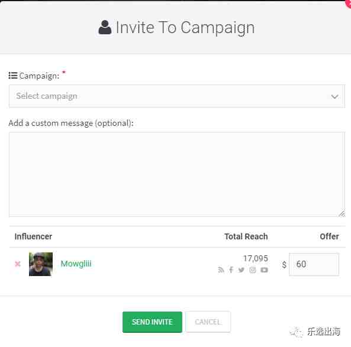
Task: Click Mowgliii's profile photo thumbnail
Action: (x=41, y=264)
